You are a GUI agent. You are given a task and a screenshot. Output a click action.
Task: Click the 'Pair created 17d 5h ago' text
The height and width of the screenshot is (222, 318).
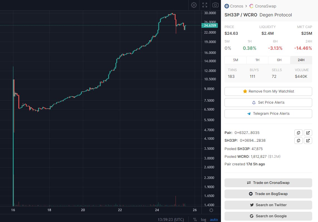245,164
